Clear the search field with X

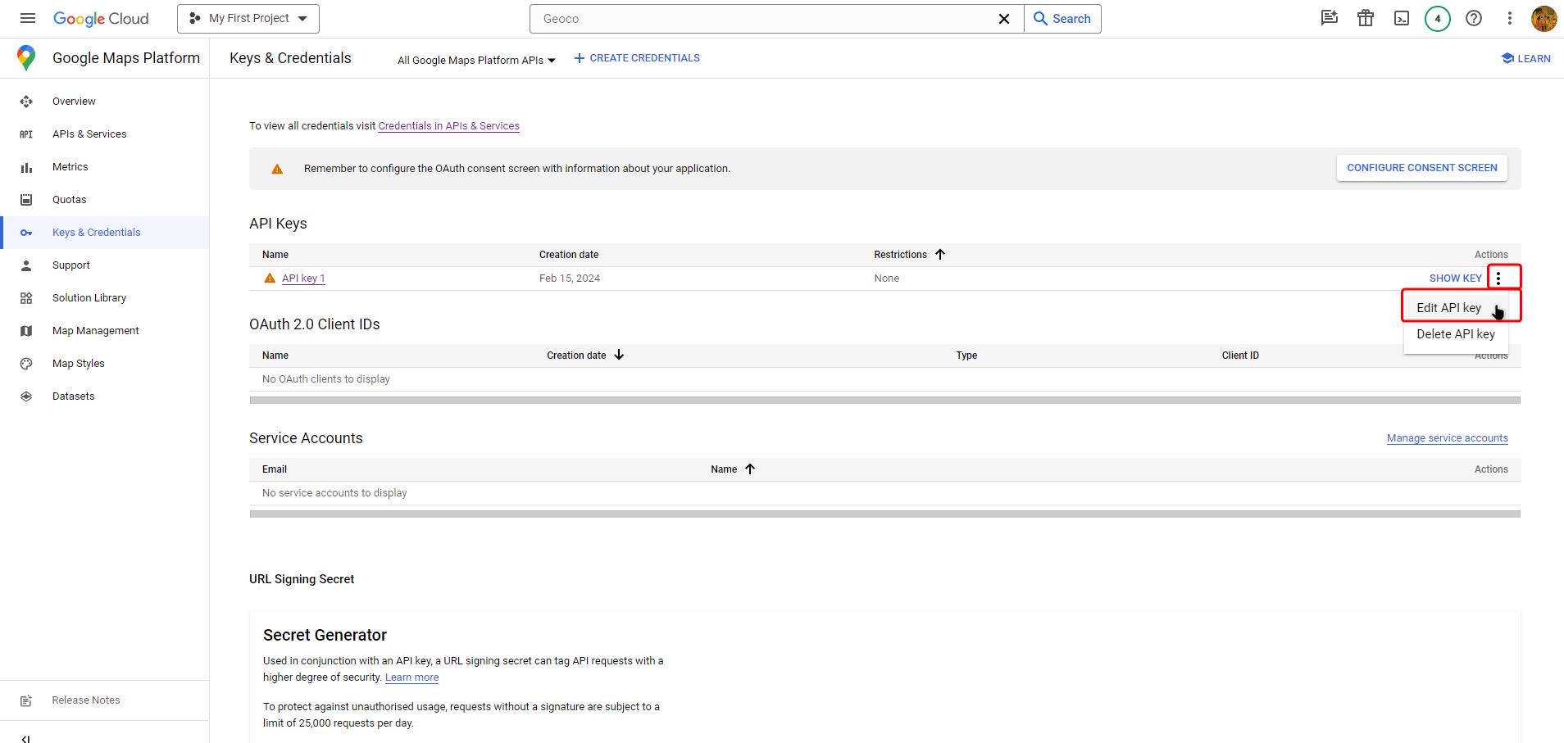click(1003, 19)
